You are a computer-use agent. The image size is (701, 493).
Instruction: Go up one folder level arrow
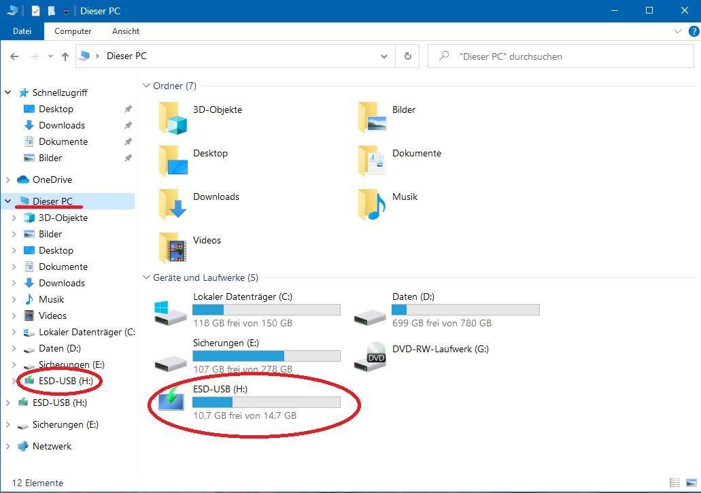[x=65, y=56]
